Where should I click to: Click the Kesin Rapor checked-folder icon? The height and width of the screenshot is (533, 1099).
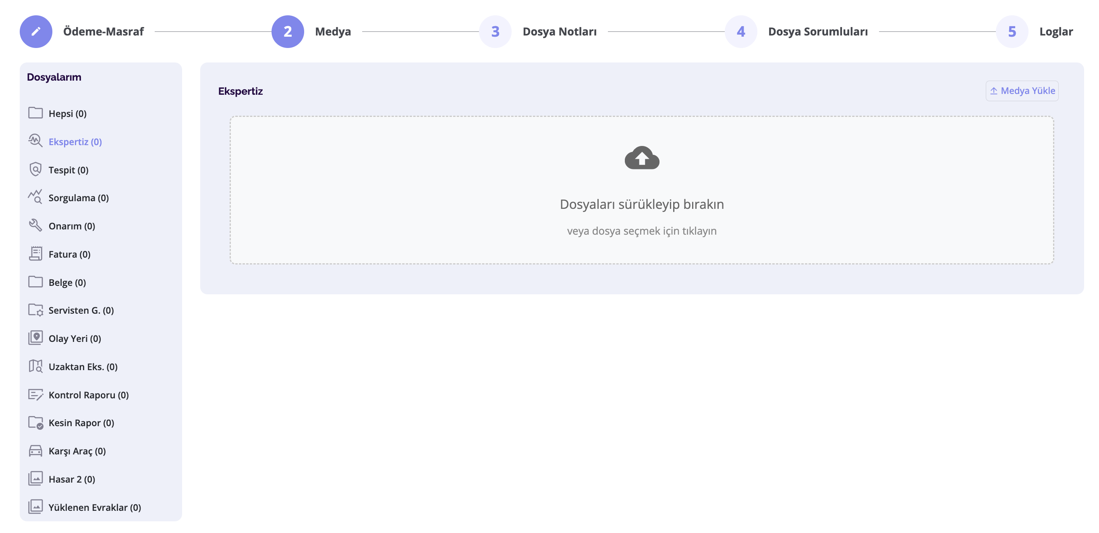[x=36, y=423]
